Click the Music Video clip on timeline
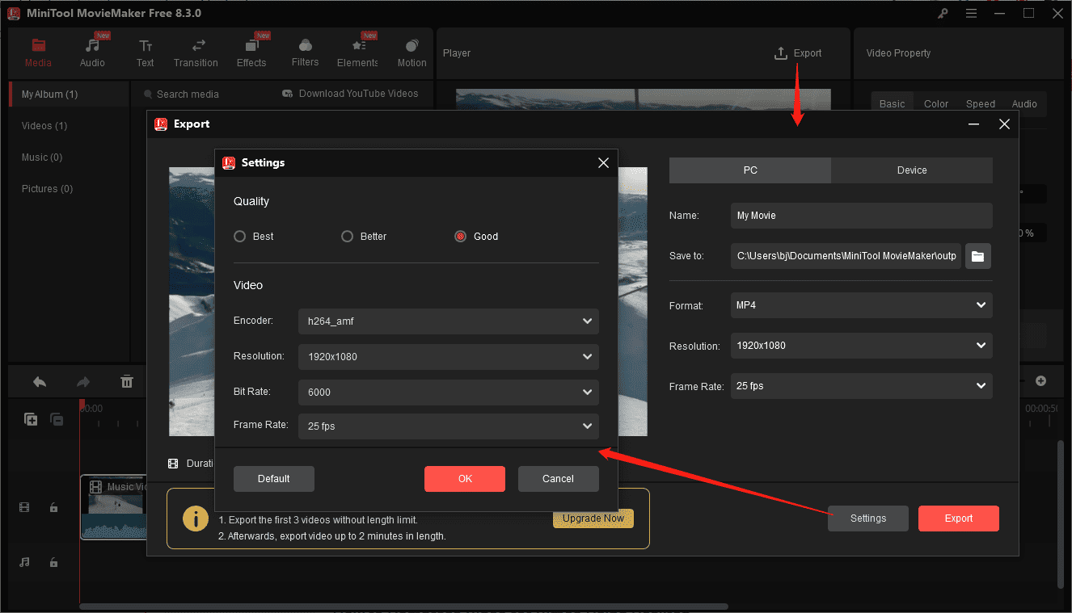The width and height of the screenshot is (1072, 613). click(113, 507)
